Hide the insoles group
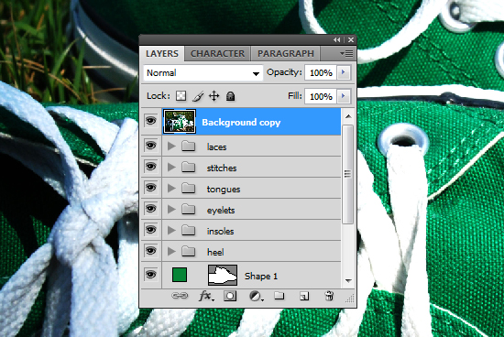The height and width of the screenshot is (337, 504). (x=151, y=230)
